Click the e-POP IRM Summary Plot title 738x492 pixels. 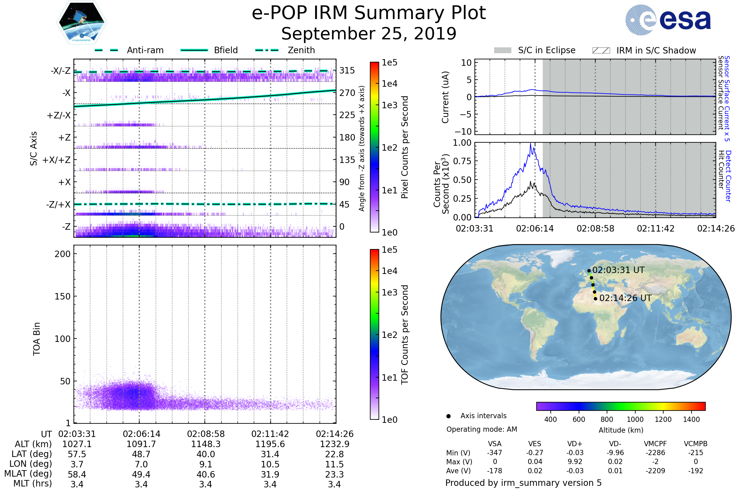pyautogui.click(x=369, y=13)
